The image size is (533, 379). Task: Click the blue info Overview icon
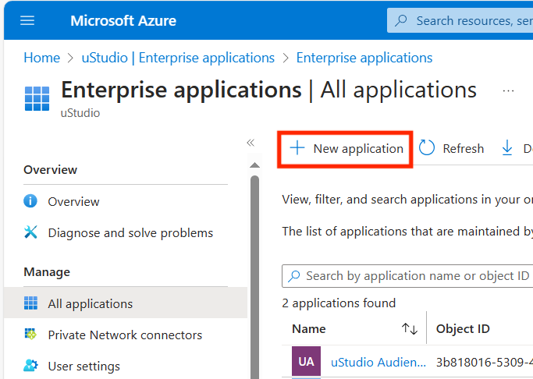(x=30, y=201)
